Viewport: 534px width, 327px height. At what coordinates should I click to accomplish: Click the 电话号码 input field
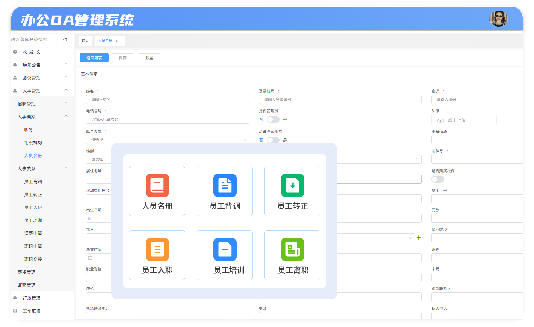pyautogui.click(x=167, y=119)
